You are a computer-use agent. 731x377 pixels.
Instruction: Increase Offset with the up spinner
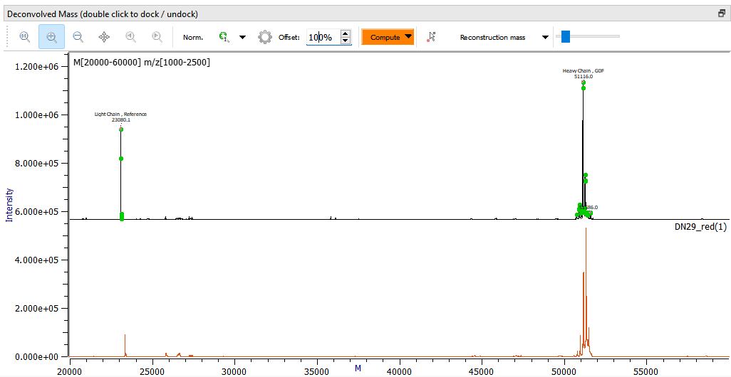click(x=346, y=33)
